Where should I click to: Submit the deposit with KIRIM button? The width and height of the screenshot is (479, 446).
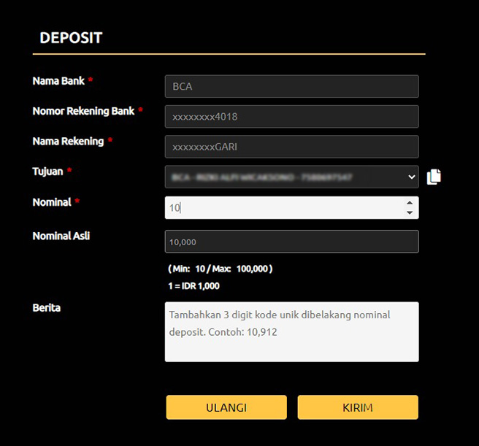point(357,407)
